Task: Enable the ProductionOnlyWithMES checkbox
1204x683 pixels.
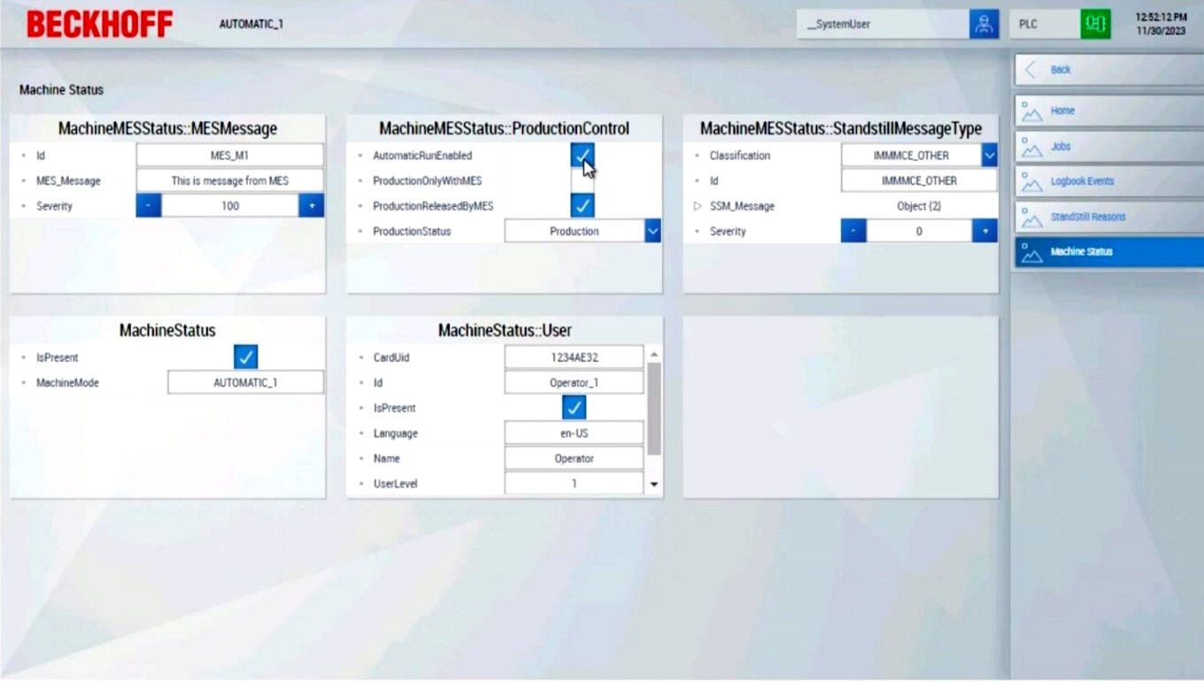Action: (x=582, y=180)
